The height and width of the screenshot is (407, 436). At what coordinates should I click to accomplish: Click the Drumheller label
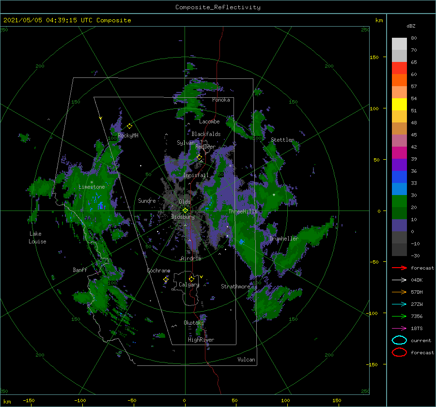pos(284,239)
